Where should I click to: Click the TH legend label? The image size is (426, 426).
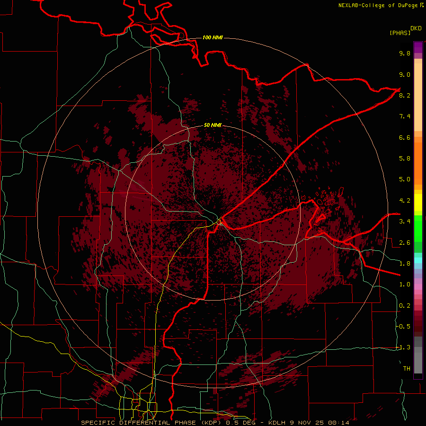[407, 369]
